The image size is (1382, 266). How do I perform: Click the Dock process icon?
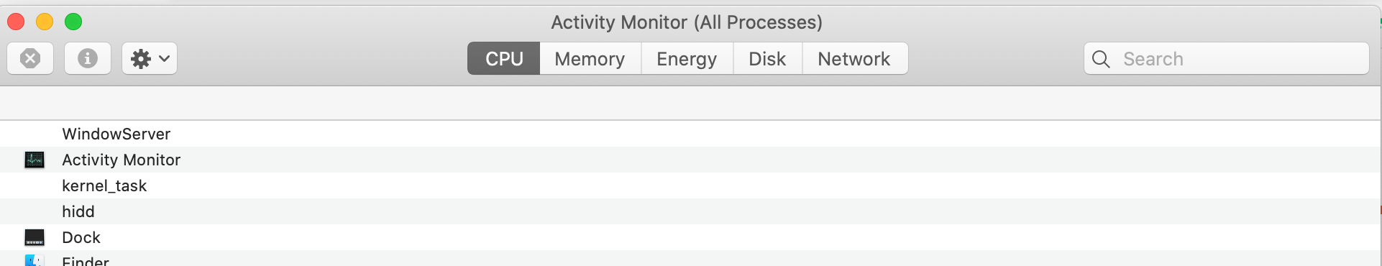[35, 237]
